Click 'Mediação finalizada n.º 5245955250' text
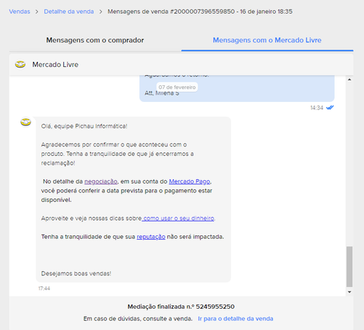The width and height of the screenshot is (364, 330). 181,307
